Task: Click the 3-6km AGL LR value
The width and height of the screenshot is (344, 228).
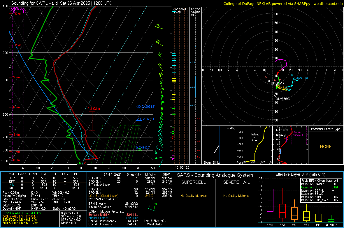Action: click(x=20, y=216)
